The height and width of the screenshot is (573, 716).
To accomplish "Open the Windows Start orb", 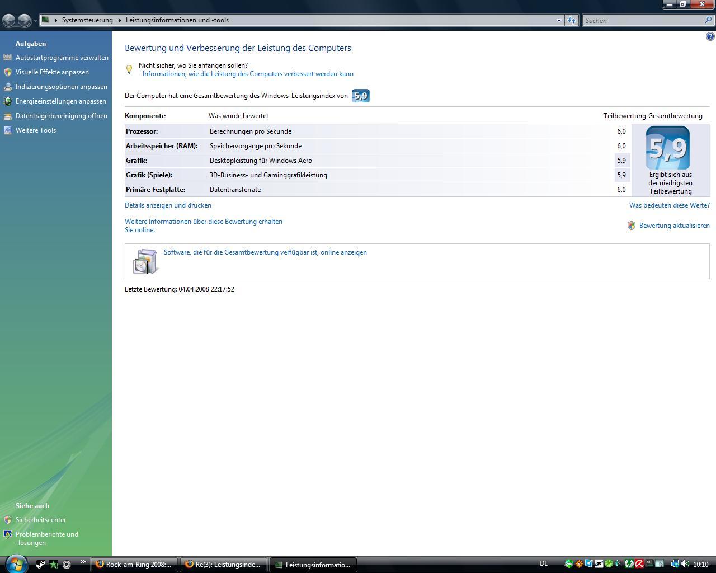I will pos(16,563).
